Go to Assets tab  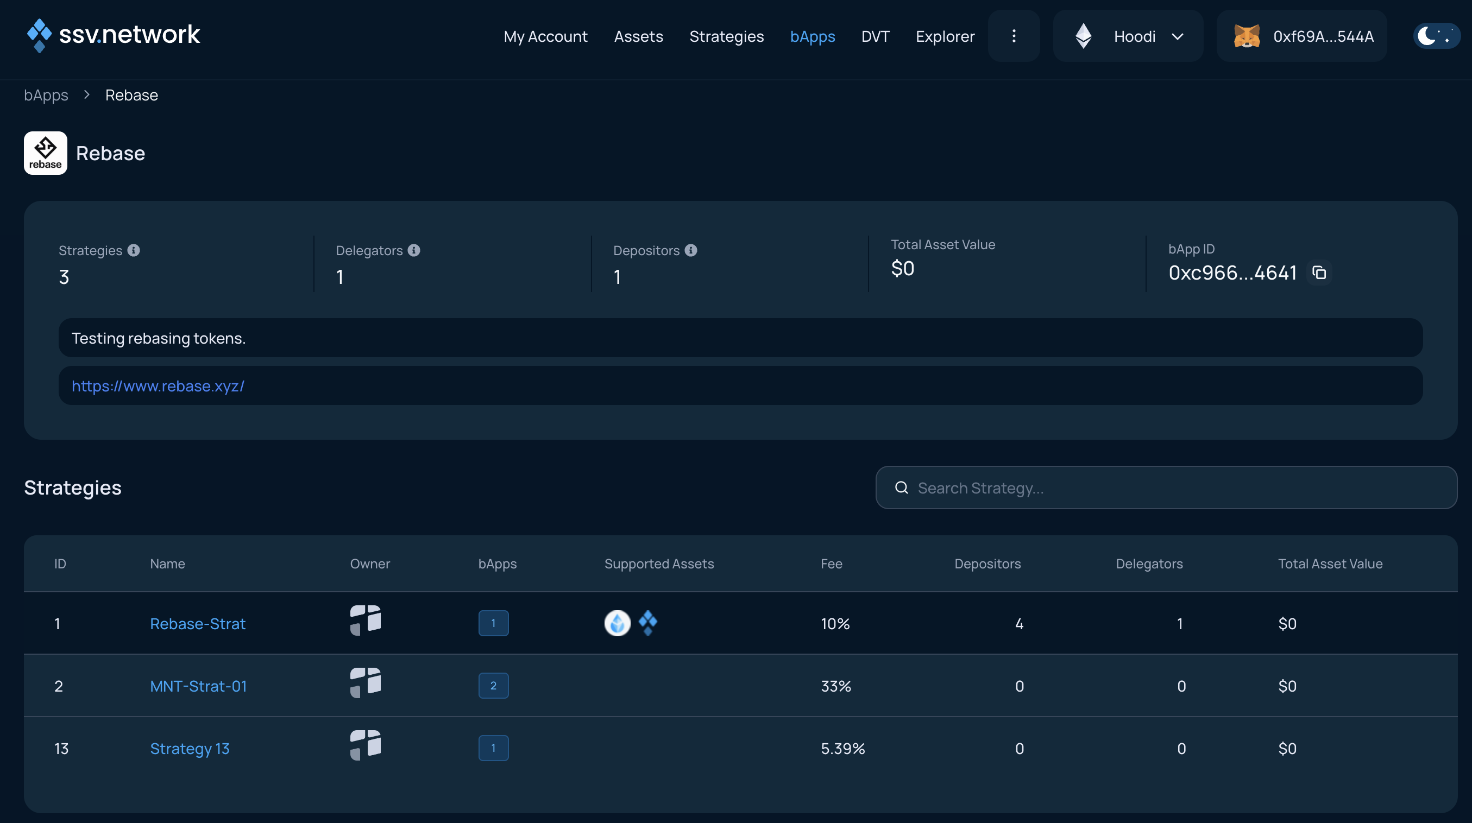[638, 36]
